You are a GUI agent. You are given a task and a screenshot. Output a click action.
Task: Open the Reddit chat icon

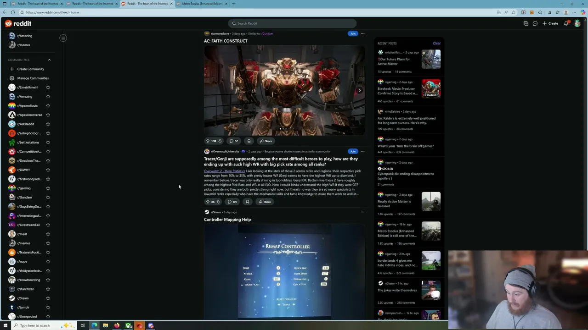coord(535,23)
